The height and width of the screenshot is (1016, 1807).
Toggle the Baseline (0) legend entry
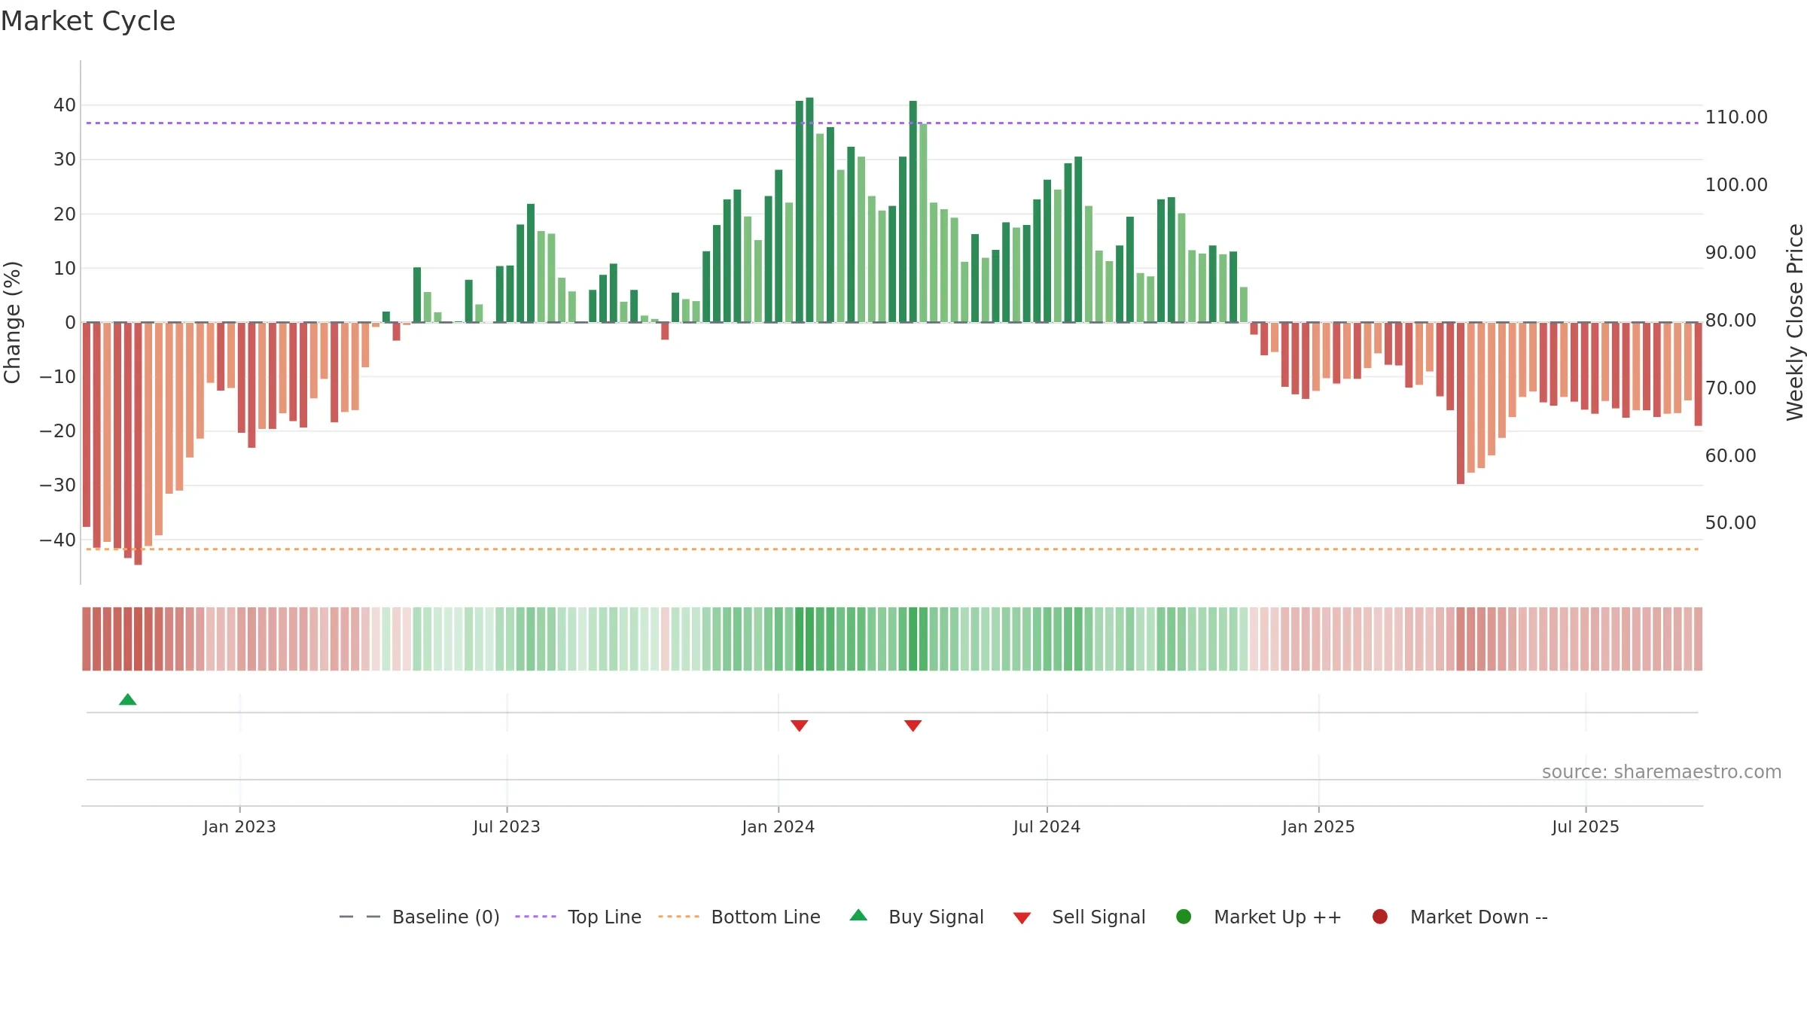coord(419,917)
